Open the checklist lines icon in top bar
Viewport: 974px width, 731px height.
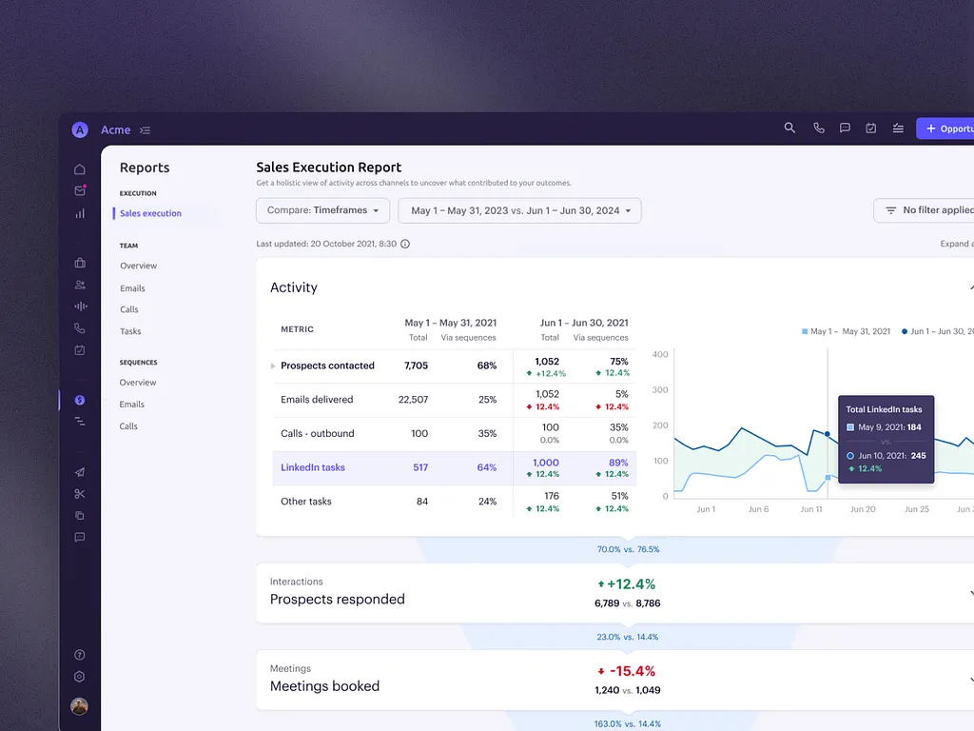(x=898, y=128)
